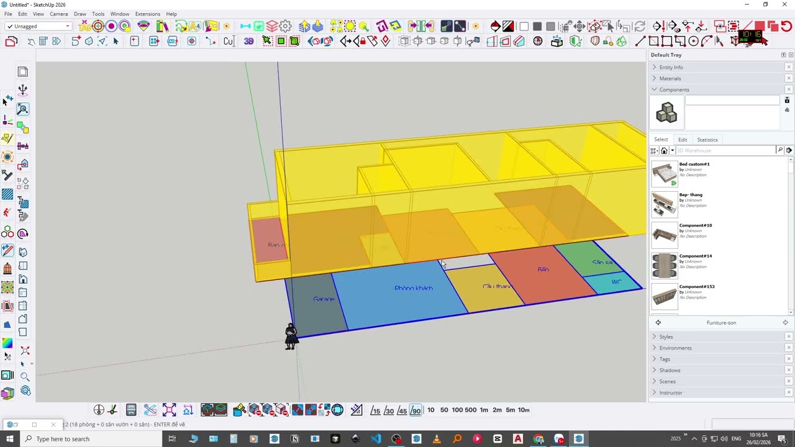The height and width of the screenshot is (447, 795).
Task: Switch to the Edit tab in Components
Action: (683, 140)
